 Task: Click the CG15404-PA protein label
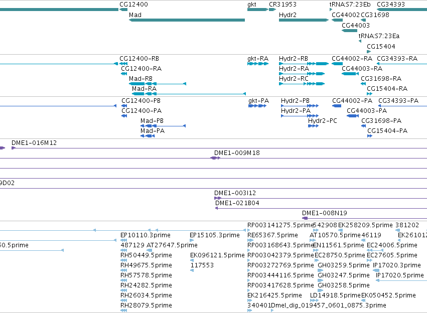click(387, 131)
